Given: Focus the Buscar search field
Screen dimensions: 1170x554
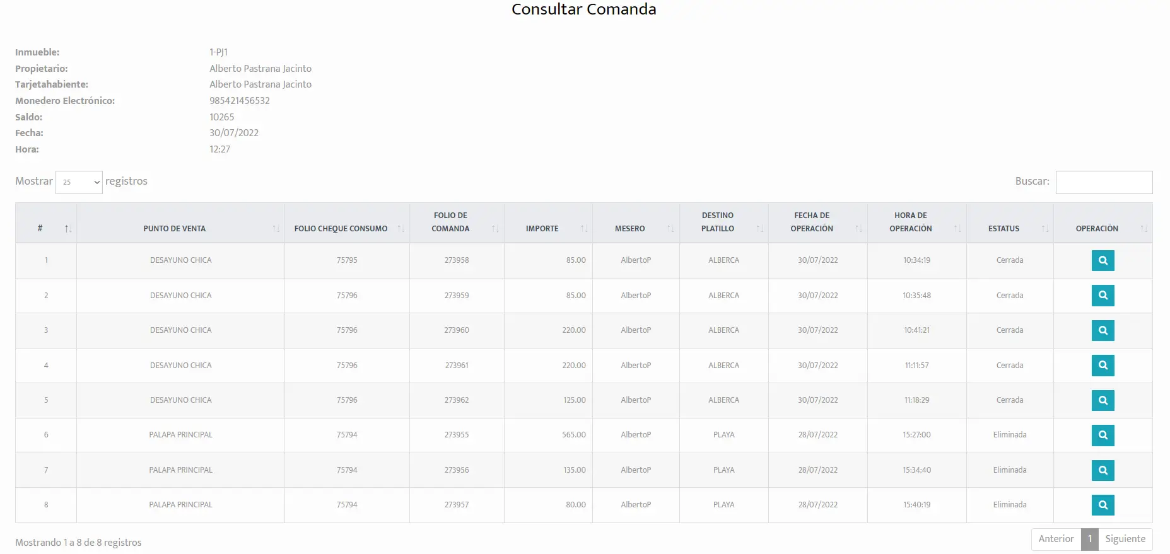Looking at the screenshot, I should tap(1104, 182).
